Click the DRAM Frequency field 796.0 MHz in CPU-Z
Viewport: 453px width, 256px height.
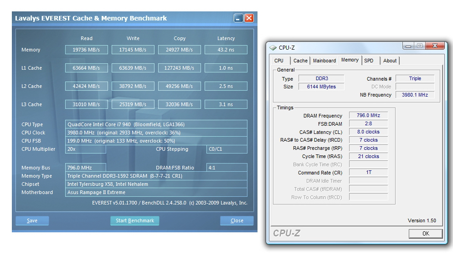368,115
